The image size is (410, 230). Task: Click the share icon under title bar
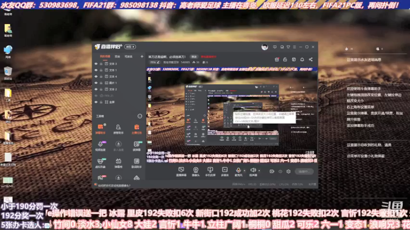[311, 59]
